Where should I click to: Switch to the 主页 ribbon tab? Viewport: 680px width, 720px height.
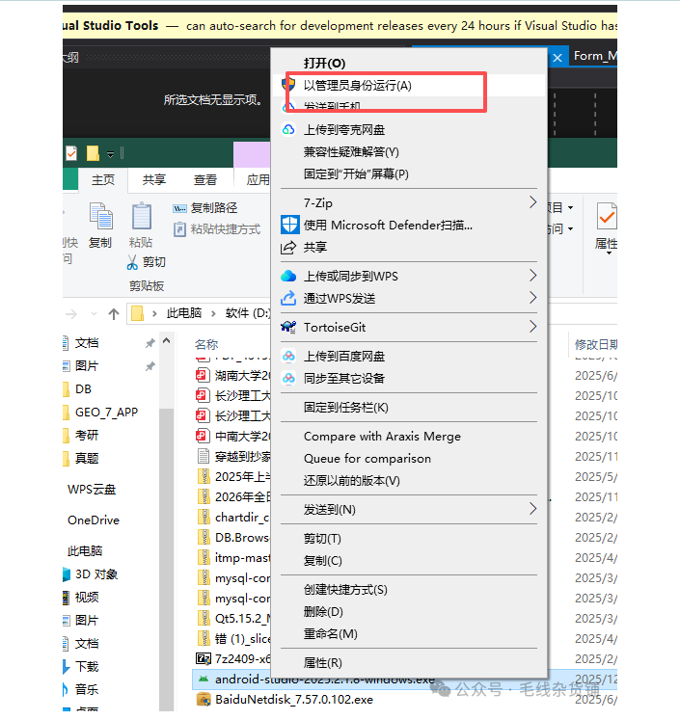click(103, 179)
